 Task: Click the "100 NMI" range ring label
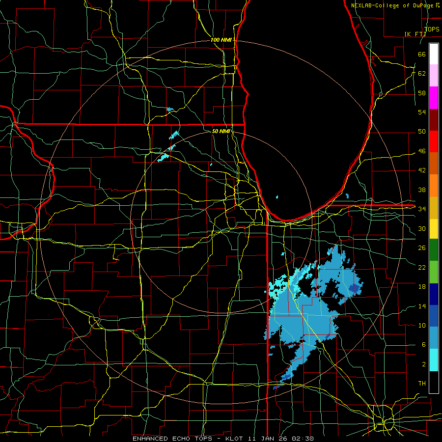(x=221, y=40)
